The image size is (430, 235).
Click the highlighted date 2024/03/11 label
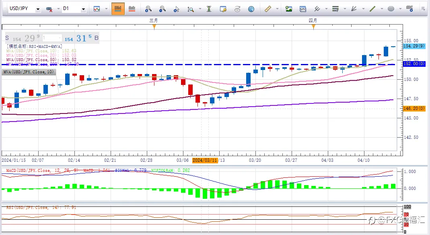(205, 160)
